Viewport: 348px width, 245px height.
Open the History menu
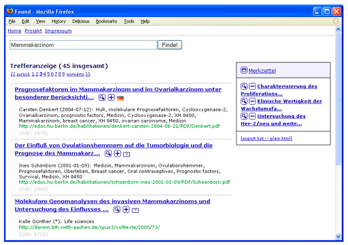click(58, 21)
